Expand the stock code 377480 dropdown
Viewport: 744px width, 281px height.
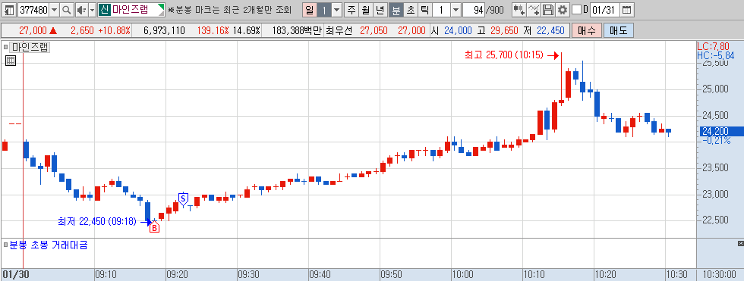55,10
